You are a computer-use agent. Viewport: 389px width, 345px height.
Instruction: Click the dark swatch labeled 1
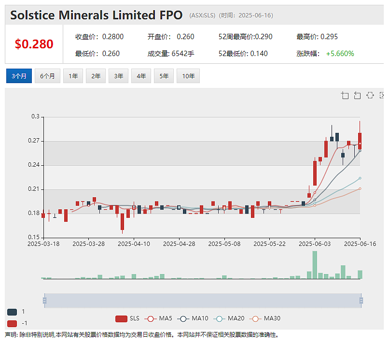pyautogui.click(x=12, y=312)
